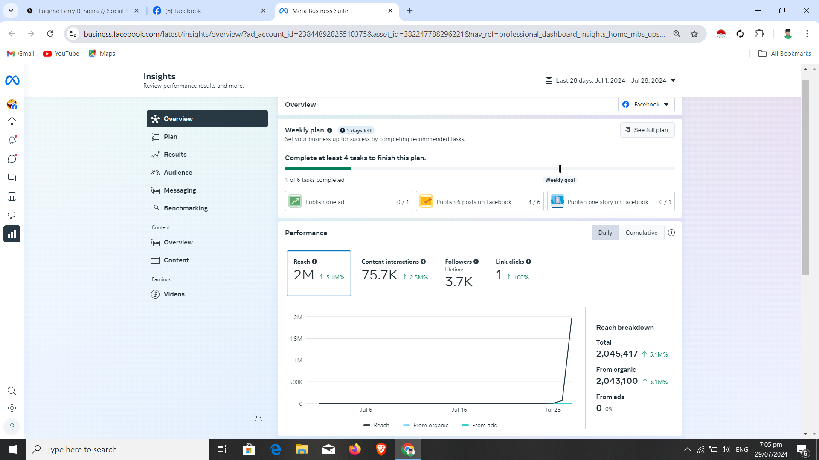The image size is (819, 460).
Task: Open the Notifications bell icon in sidebar
Action: pyautogui.click(x=12, y=140)
